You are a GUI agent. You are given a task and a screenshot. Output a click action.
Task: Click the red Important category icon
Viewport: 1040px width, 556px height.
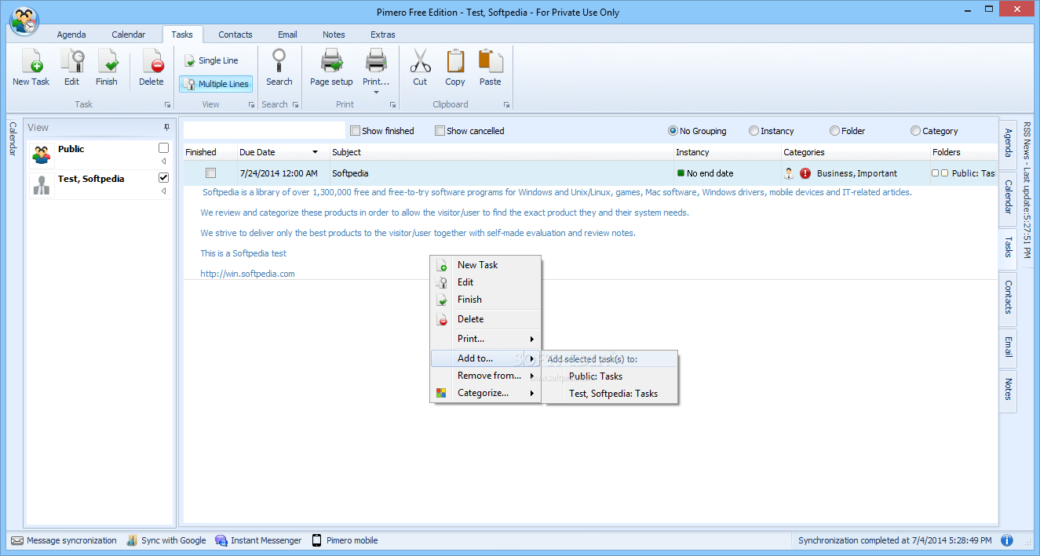click(x=805, y=173)
